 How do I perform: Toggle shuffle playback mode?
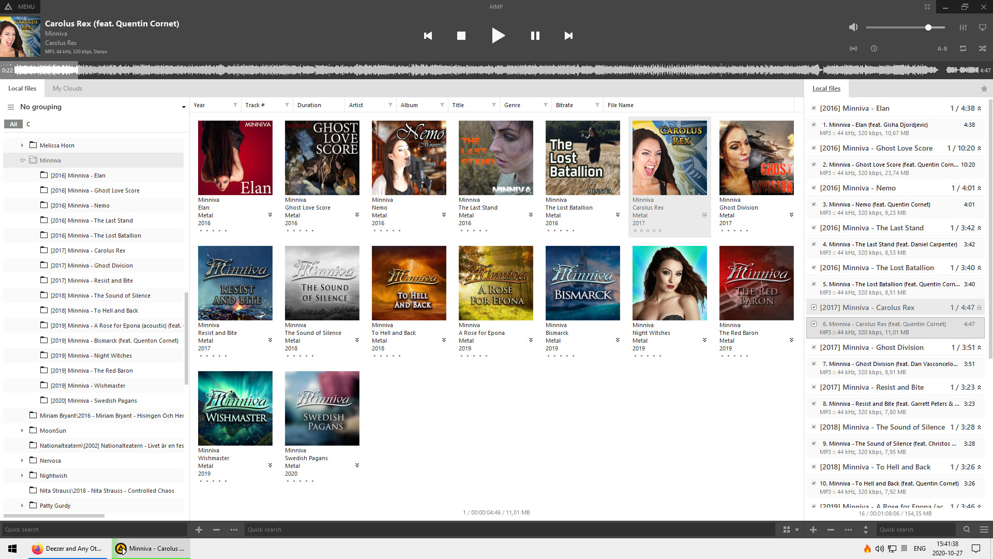click(x=982, y=49)
